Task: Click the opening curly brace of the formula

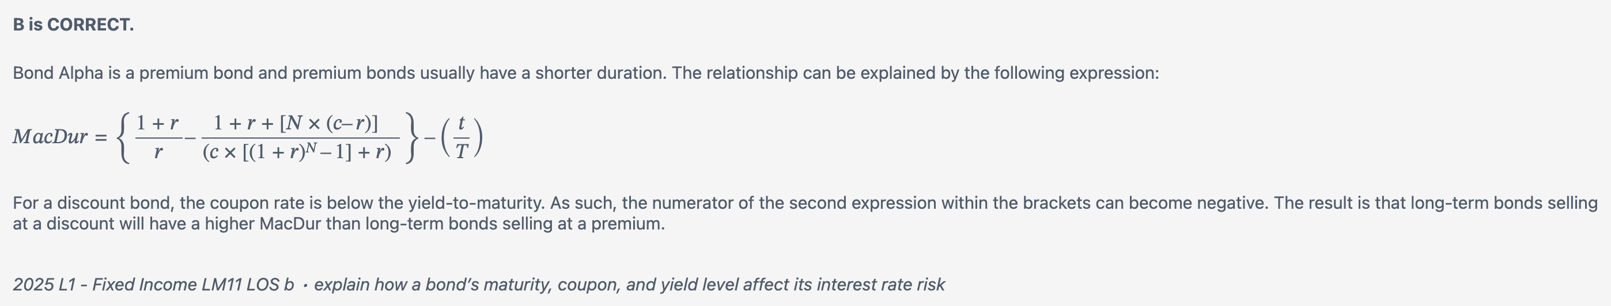Action: point(126,137)
